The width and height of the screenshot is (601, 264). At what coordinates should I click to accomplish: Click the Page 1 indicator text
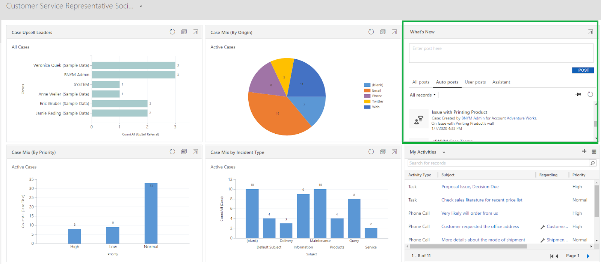pyautogui.click(x=572, y=256)
